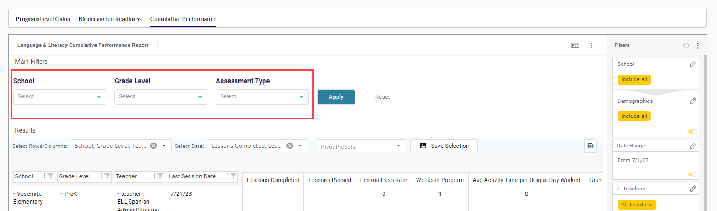Image resolution: width=717 pixels, height=211 pixels.
Task: Expand the Pivot Presets dropdown
Action: (x=361, y=146)
